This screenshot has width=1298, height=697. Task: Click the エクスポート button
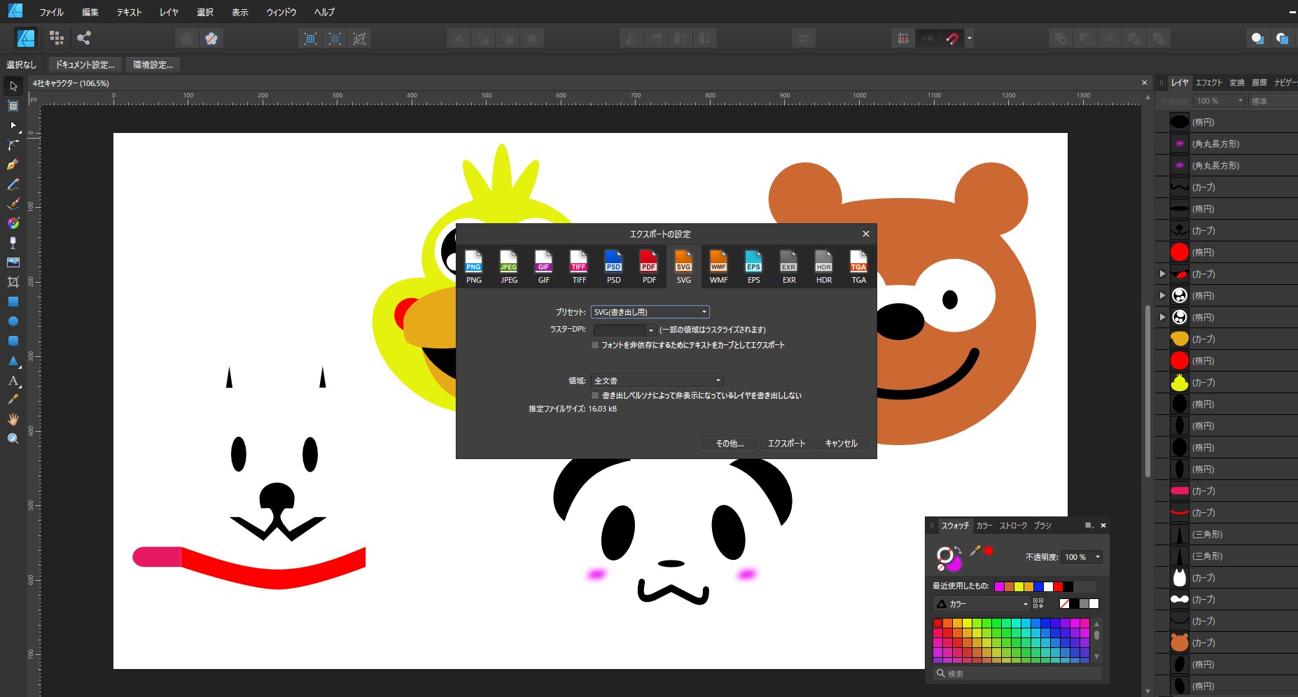[x=786, y=443]
